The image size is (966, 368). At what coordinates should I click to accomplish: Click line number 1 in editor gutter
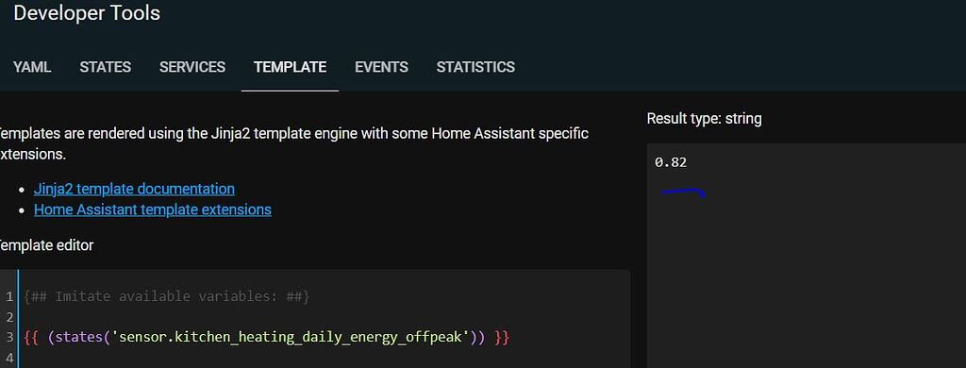[x=9, y=296]
